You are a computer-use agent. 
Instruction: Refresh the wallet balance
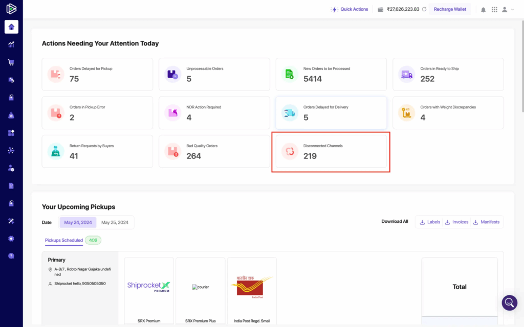424,9
